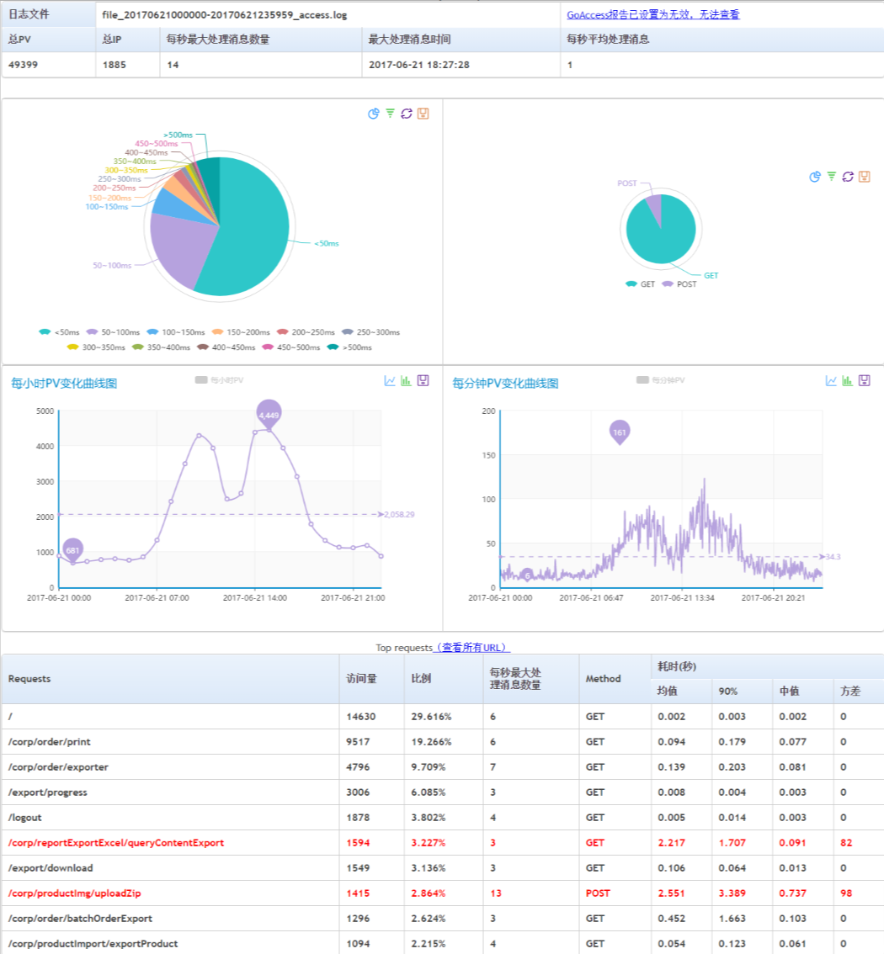Open 查看所有URL link
Viewport: 884px width, 954px height.
471,648
